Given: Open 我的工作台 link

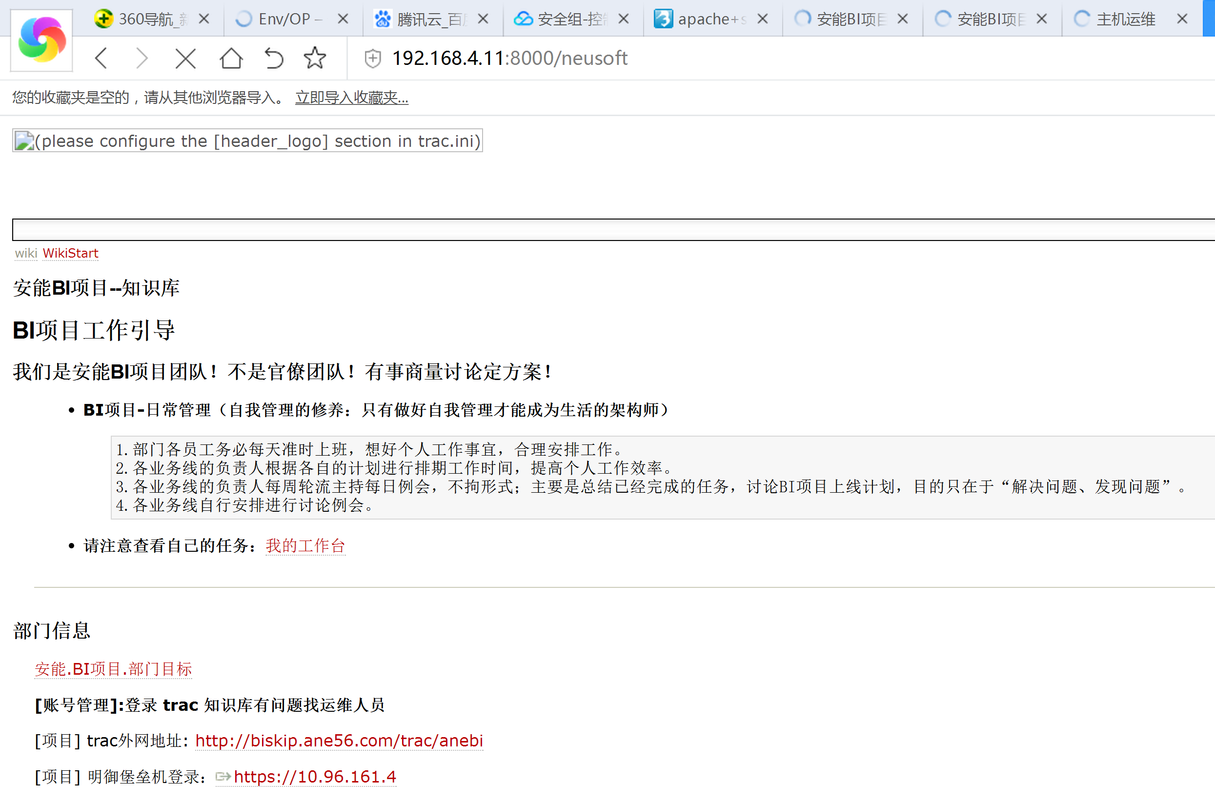Looking at the screenshot, I should point(305,545).
